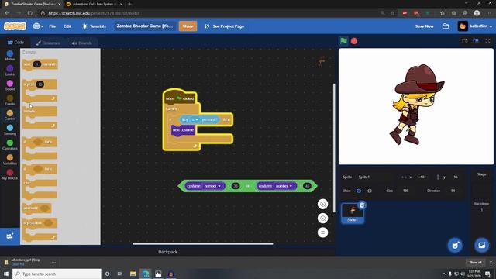Delete Sprite1 using trash icon
The image size is (496, 279).
[x=362, y=205]
